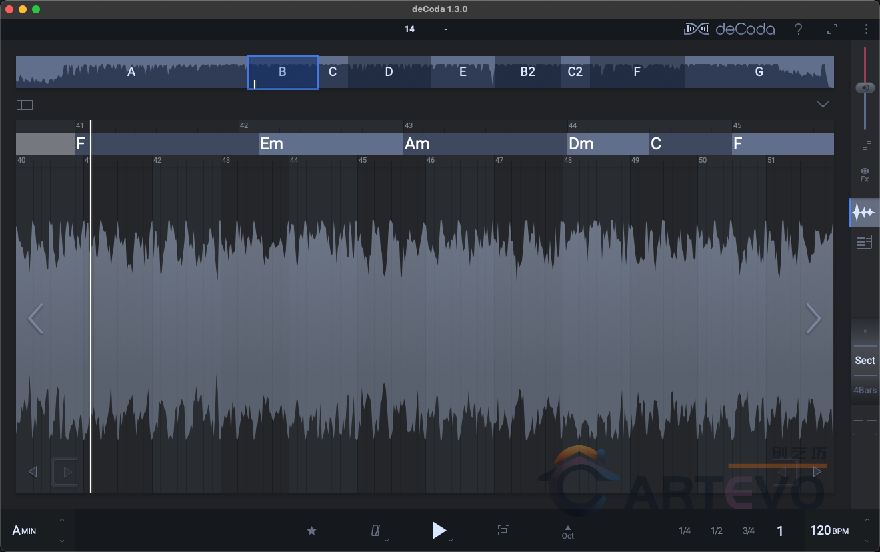The height and width of the screenshot is (552, 880).
Task: Increase BPM with up stepper arrow
Action: (867, 520)
